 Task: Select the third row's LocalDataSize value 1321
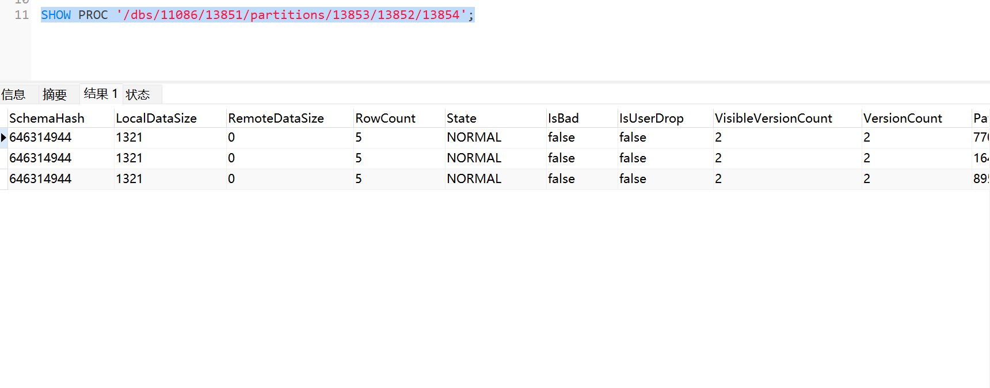(x=130, y=179)
